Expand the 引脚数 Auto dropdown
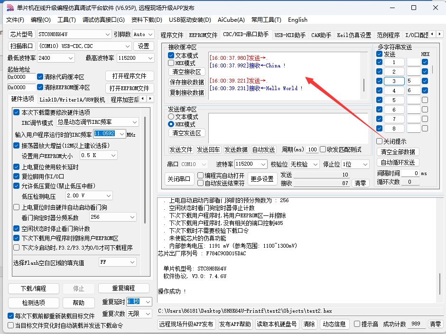 point(150,35)
